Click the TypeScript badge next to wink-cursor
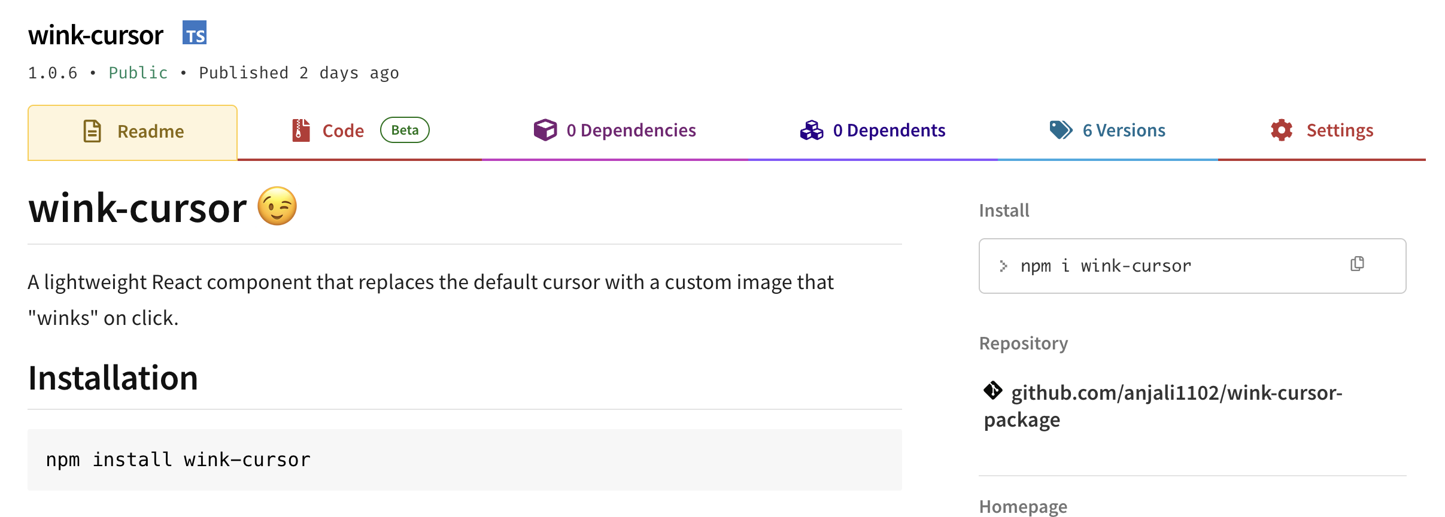The image size is (1445, 517). [193, 34]
